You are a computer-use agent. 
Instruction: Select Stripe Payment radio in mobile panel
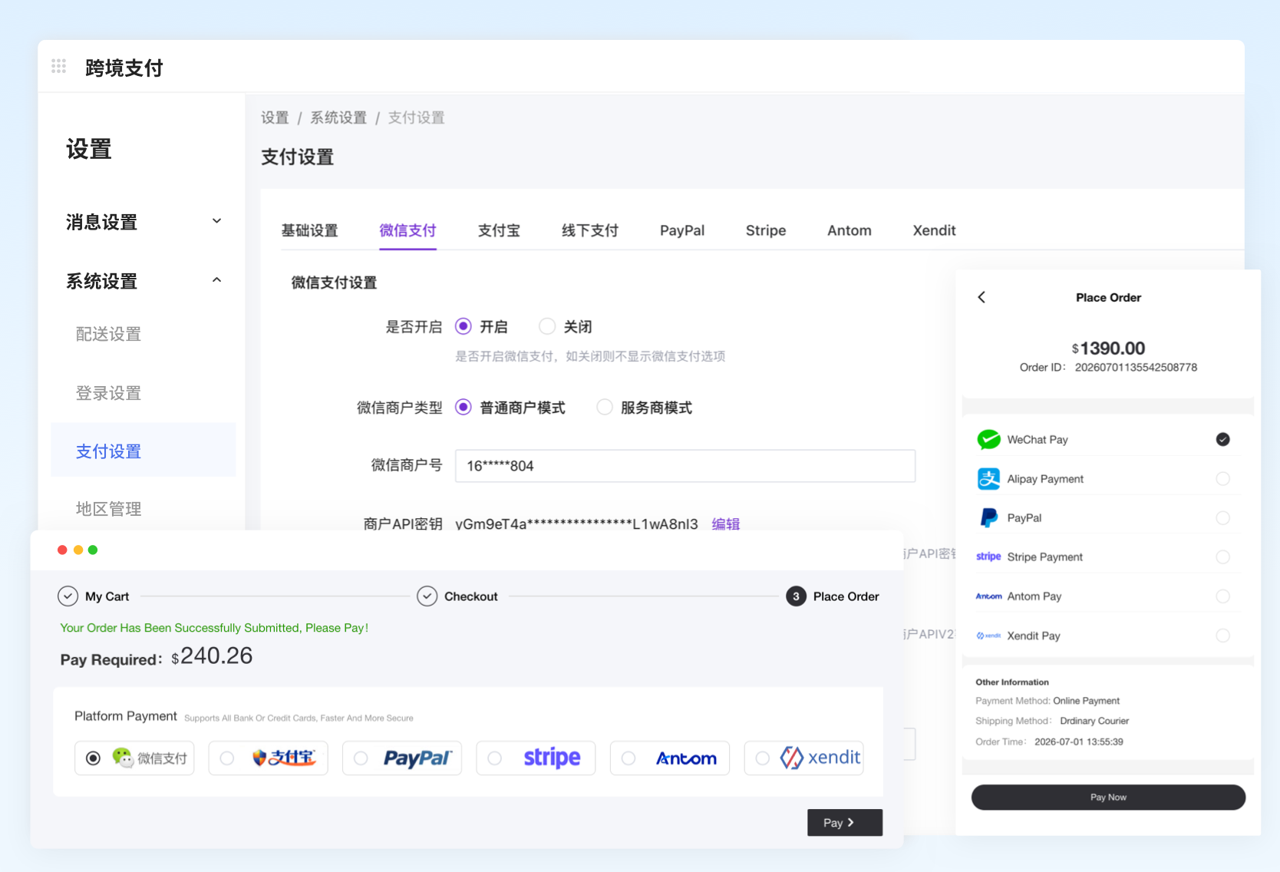tap(1222, 557)
